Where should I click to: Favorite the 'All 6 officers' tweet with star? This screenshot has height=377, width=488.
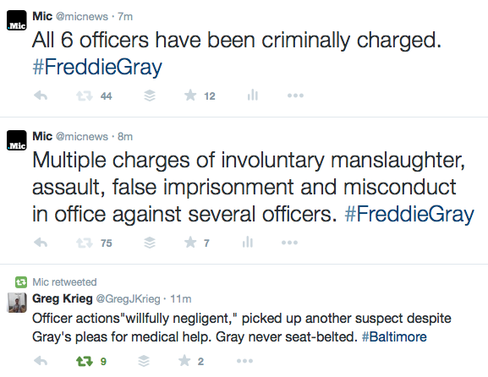[x=190, y=96]
